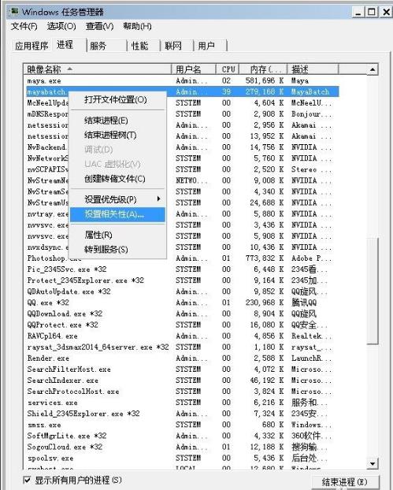The width and height of the screenshot is (393, 490).
Task: Open the 帮助(H) menu
Action: [x=138, y=26]
